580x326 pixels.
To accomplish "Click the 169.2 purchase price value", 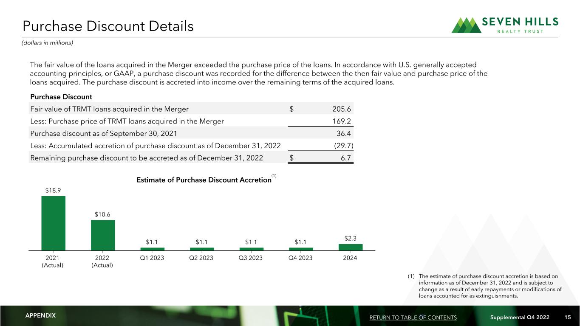I will click(343, 121).
